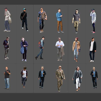
Task: Select man in vest with camo pants
Action: click(6, 48)
